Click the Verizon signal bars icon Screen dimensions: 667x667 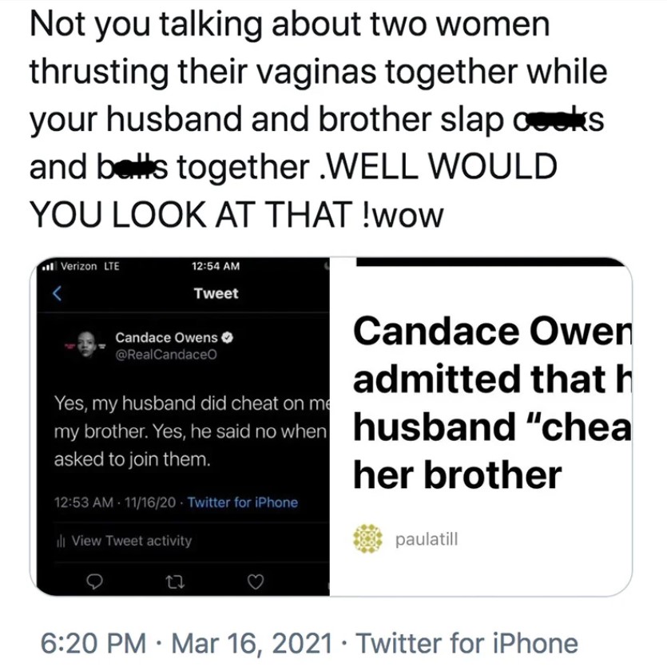[x=50, y=267]
